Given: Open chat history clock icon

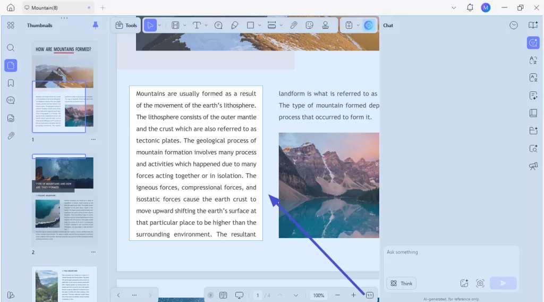Looking at the screenshot, I should click(513, 25).
